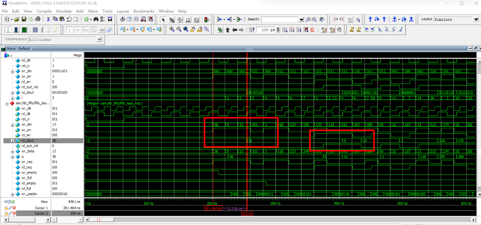This screenshot has height=225, width=481.
Task: Click the Two Cursor mode icon
Action: click(188, 20)
